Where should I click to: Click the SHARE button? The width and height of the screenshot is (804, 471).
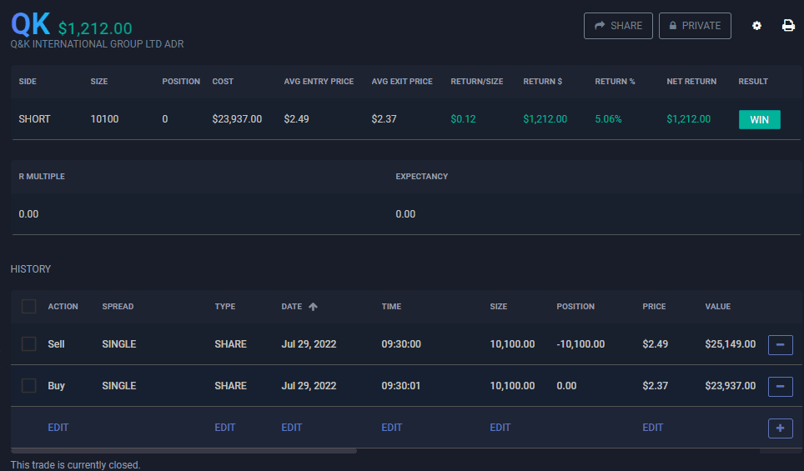pyautogui.click(x=618, y=26)
